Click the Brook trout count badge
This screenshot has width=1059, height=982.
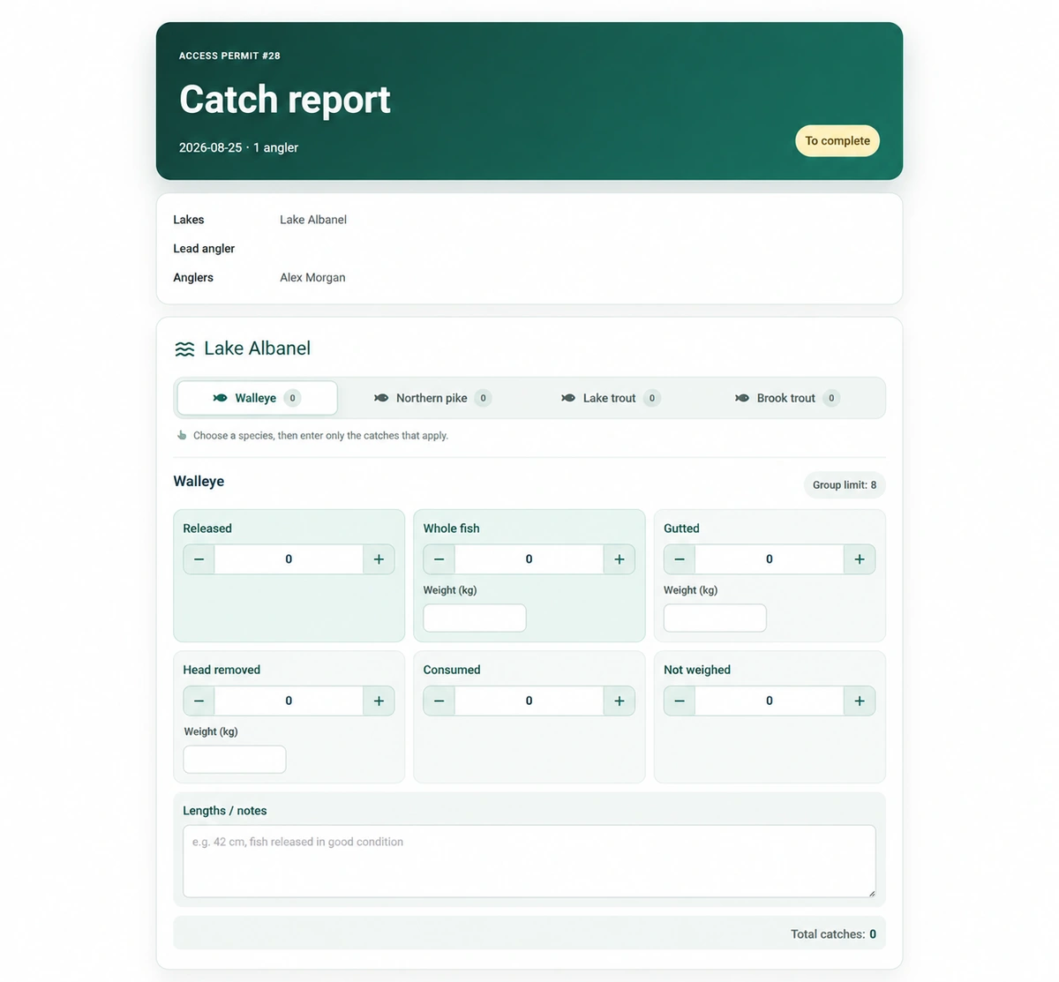[831, 398]
